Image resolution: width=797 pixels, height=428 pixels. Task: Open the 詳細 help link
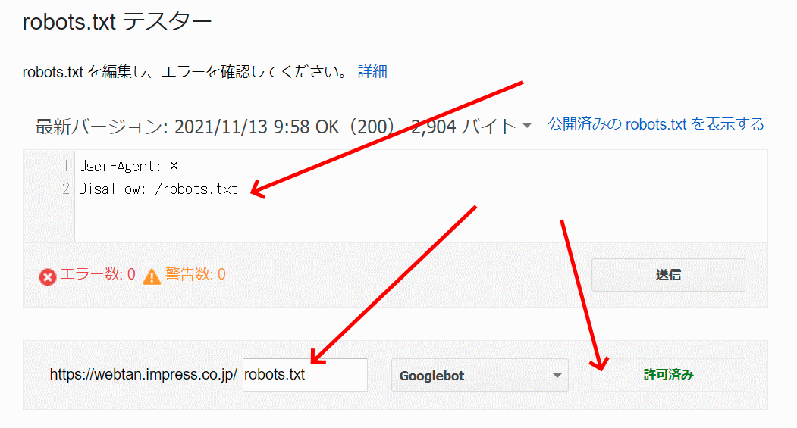tap(372, 72)
